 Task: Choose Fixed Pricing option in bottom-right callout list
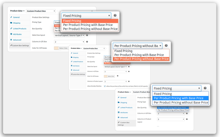pos(181,94)
